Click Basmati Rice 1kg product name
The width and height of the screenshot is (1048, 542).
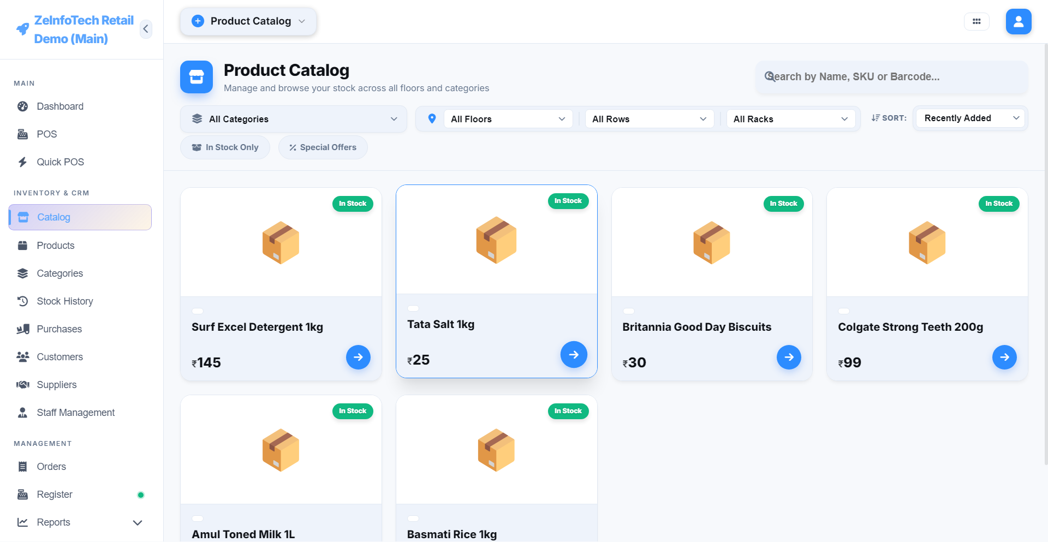[452, 534]
